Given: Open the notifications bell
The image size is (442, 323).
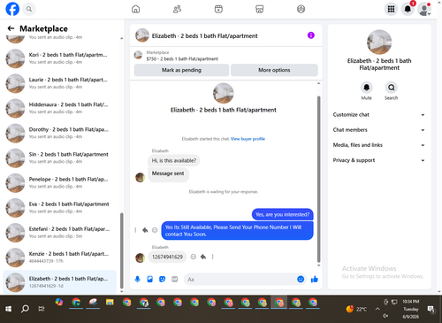Looking at the screenshot, I should [408, 9].
